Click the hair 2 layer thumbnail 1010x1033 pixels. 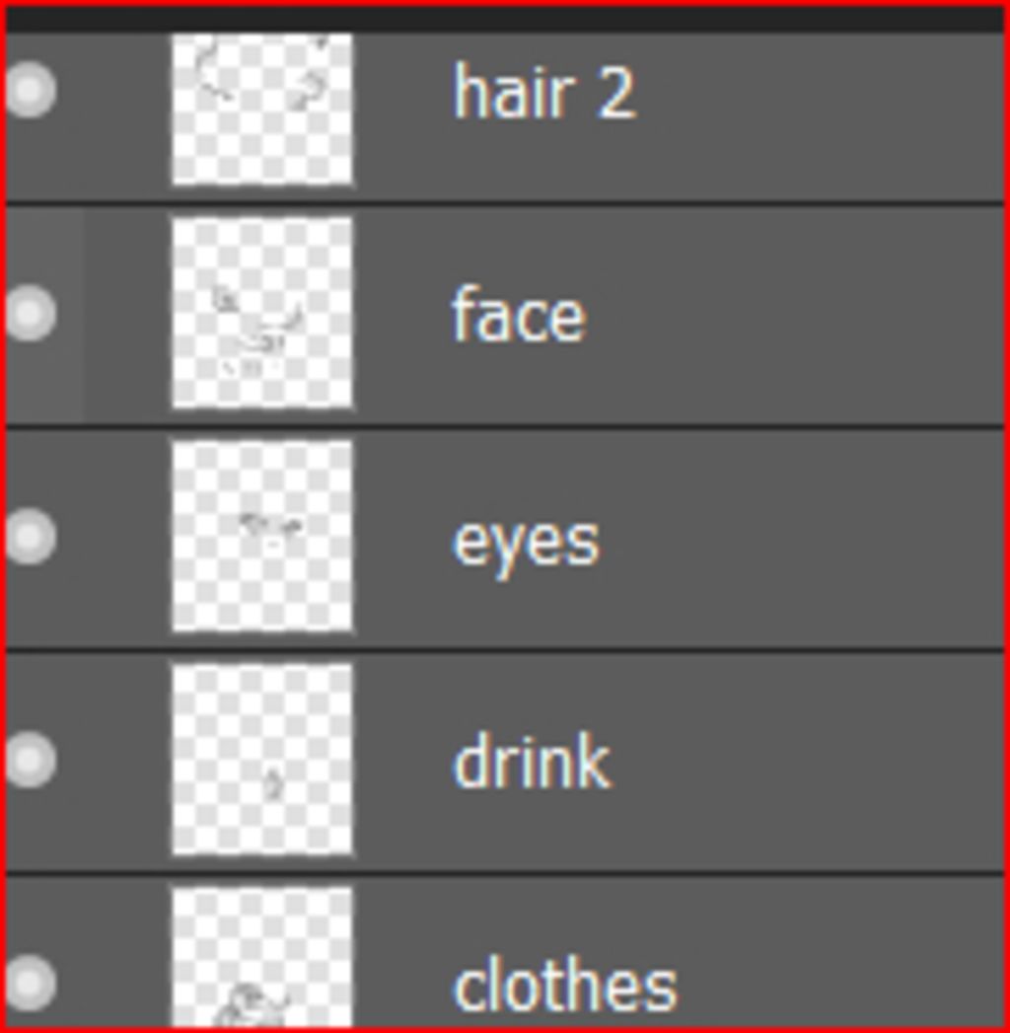click(x=262, y=110)
